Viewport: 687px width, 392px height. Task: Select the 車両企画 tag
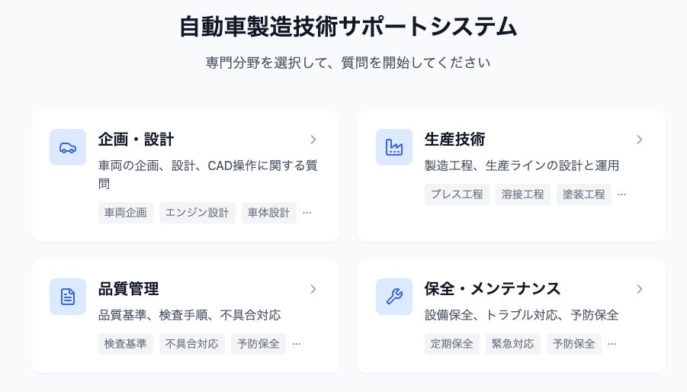(x=126, y=213)
